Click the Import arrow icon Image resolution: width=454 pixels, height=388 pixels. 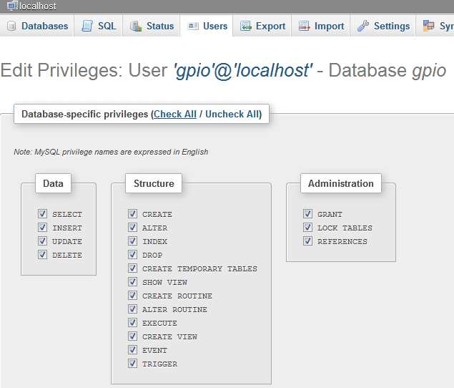(305, 26)
